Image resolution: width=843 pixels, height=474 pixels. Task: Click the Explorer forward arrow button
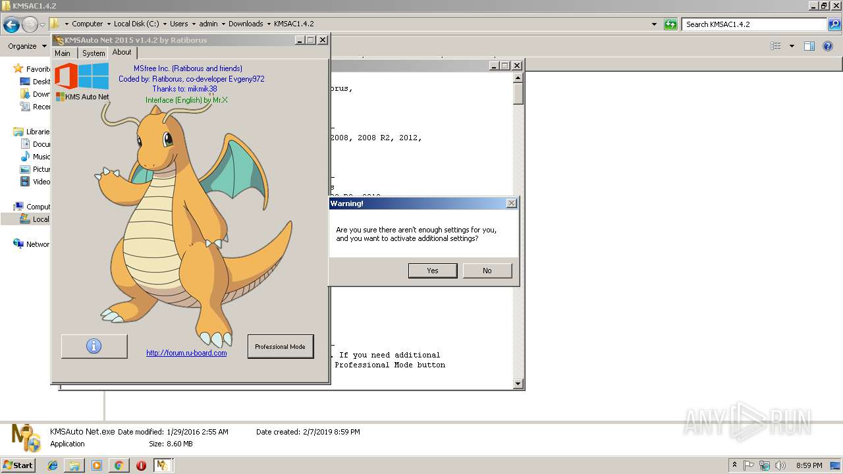(x=30, y=25)
